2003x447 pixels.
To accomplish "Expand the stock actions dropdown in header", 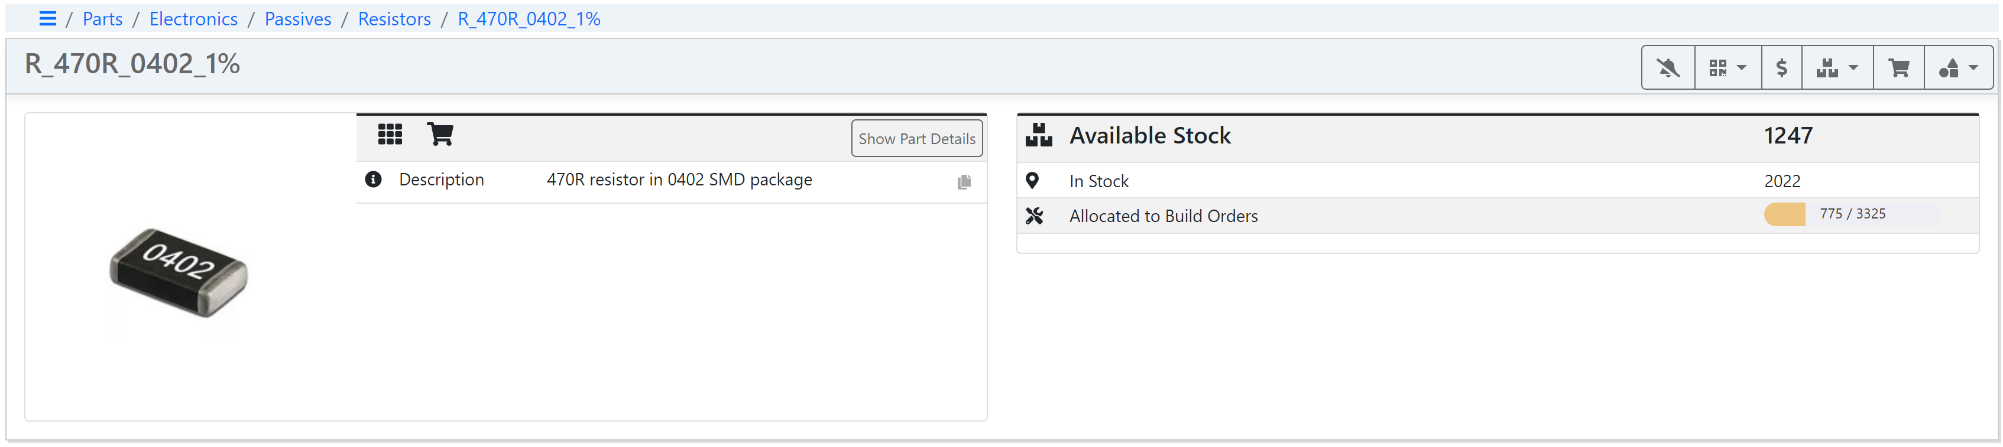I will pos(1836,68).
